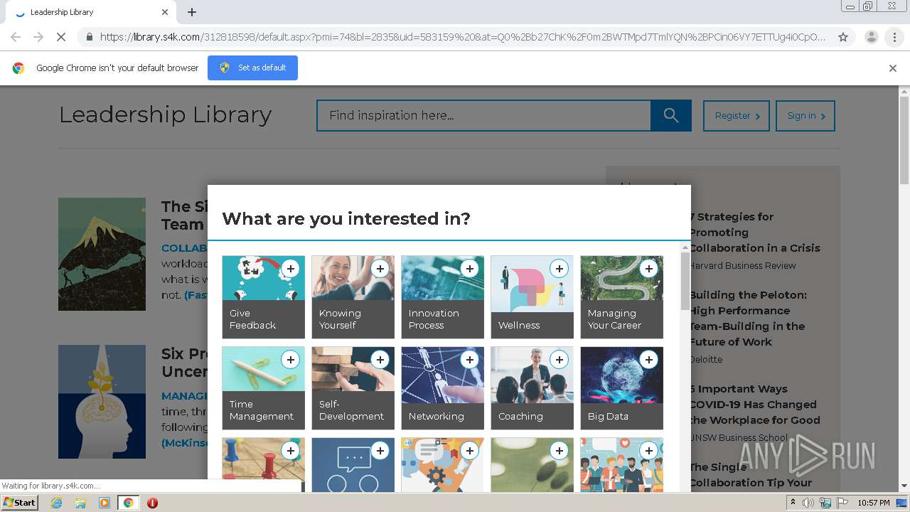The width and height of the screenshot is (910, 512).
Task: Add Innovation Process topic with plus icon
Action: [x=469, y=269]
